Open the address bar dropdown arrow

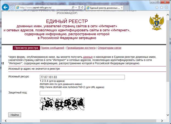point(76,7)
